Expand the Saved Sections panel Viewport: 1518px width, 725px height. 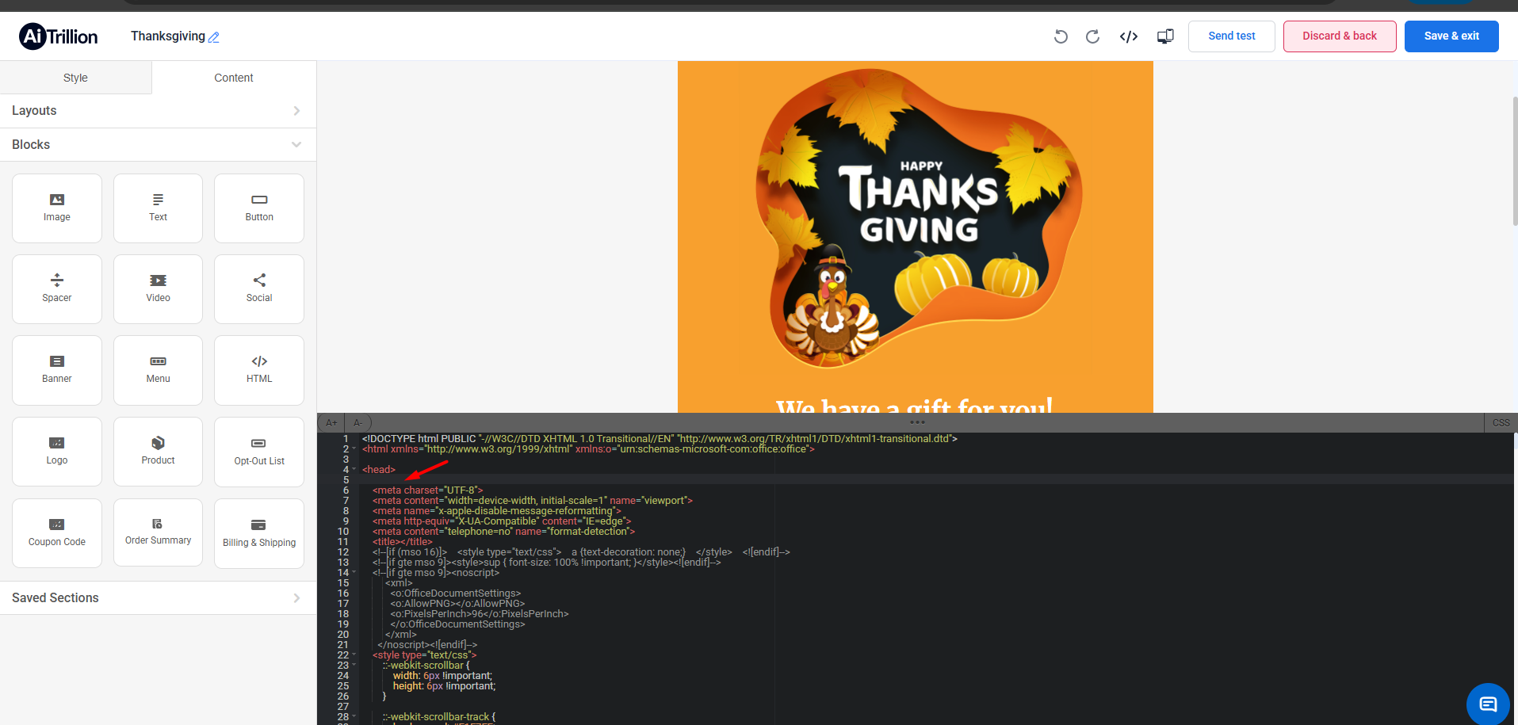(x=159, y=598)
